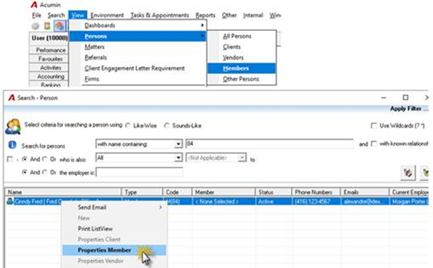The height and width of the screenshot is (268, 433).
Task: Click the employer name input field
Action: [x=139, y=173]
